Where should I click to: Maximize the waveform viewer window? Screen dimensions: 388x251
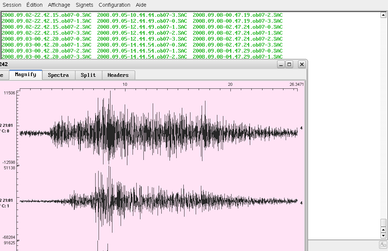pyautogui.click(x=289, y=65)
